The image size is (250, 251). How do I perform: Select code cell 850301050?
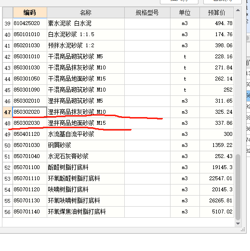[x=30, y=79]
